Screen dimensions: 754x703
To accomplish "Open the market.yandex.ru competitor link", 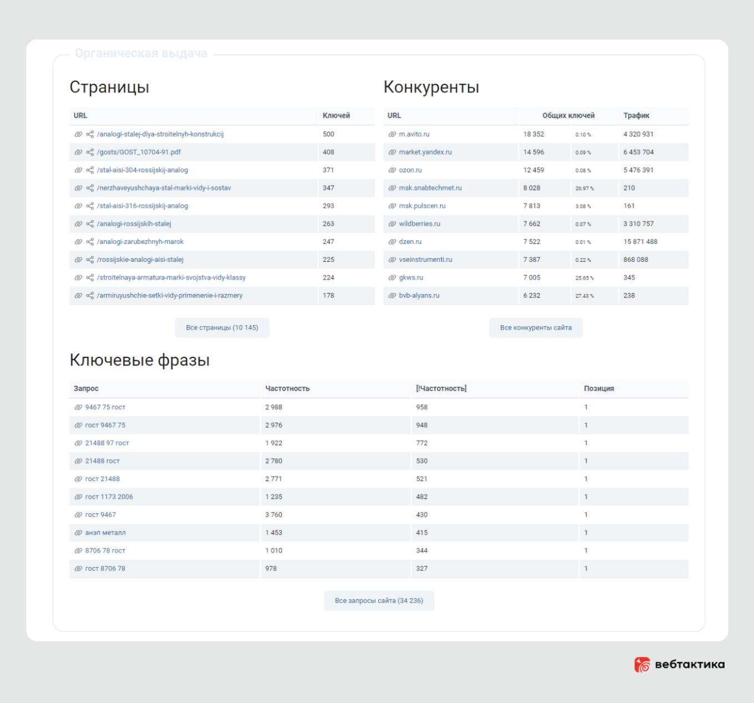I will [x=426, y=152].
